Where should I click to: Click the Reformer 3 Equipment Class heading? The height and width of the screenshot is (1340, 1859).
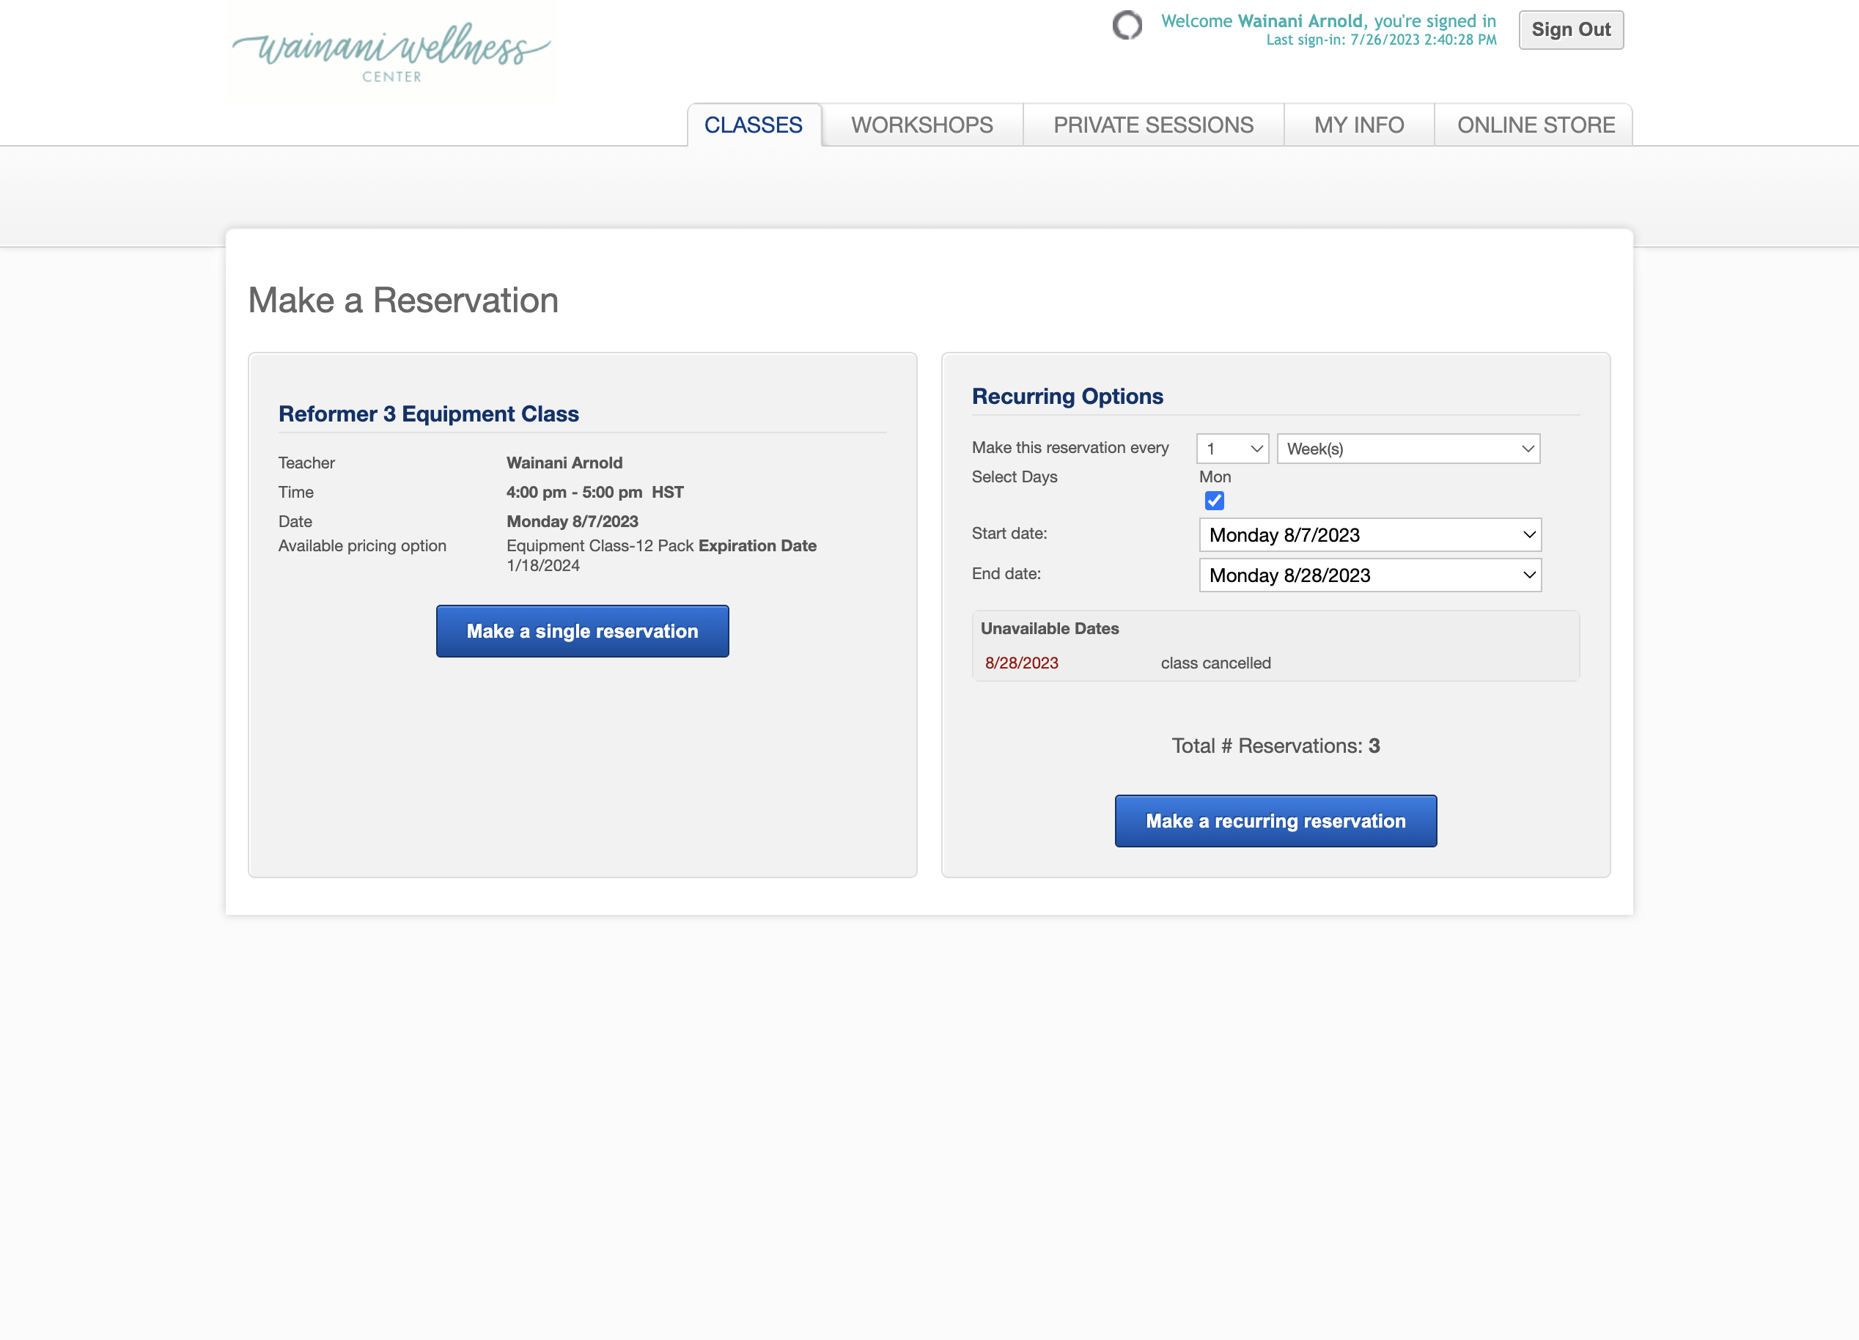pyautogui.click(x=428, y=414)
